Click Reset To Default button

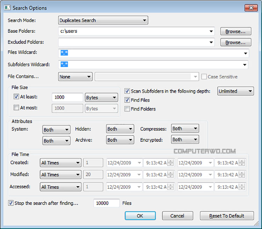coord(227,216)
